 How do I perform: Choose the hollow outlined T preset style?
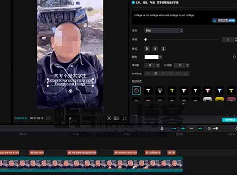[160, 91]
